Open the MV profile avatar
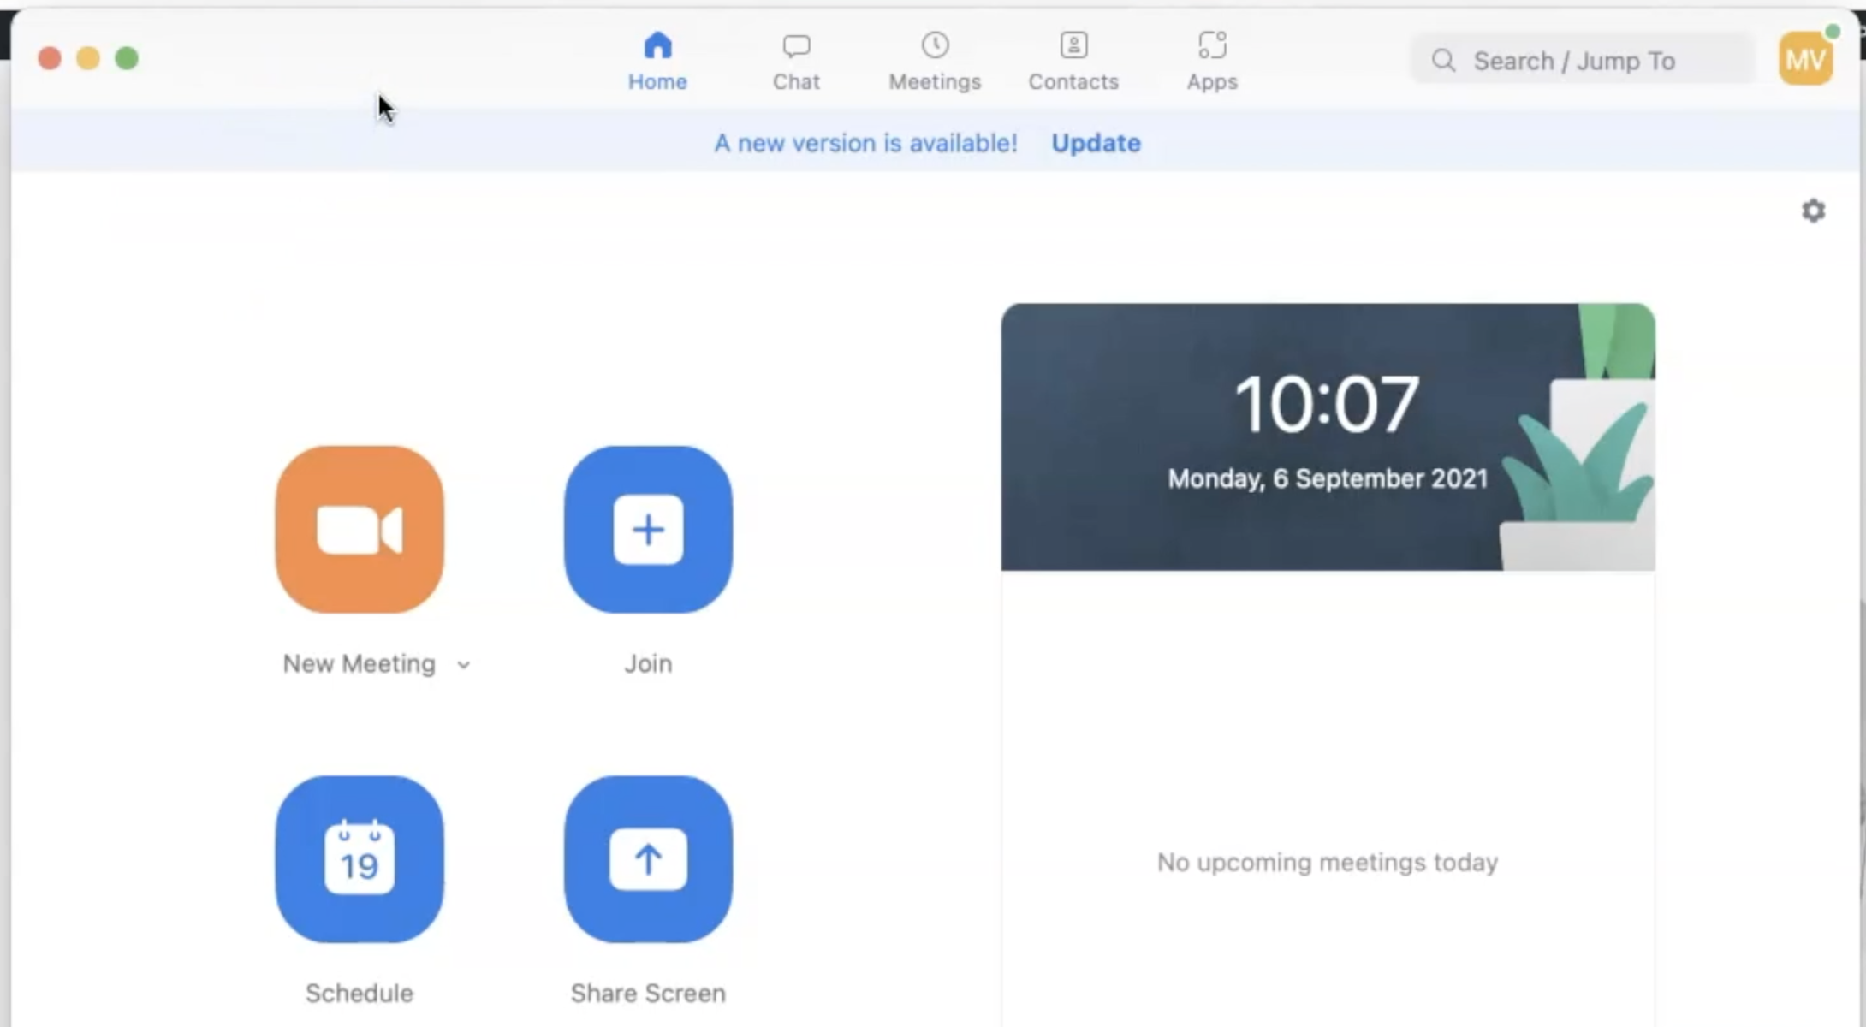Screen dimensions: 1866x1027 coord(1805,59)
